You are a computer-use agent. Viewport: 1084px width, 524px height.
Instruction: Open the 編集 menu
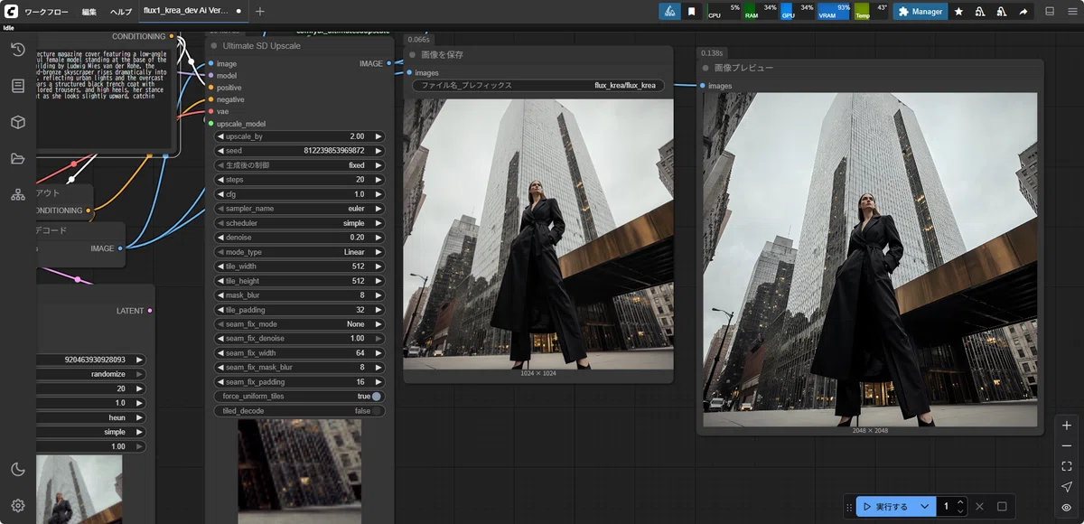pyautogui.click(x=89, y=12)
